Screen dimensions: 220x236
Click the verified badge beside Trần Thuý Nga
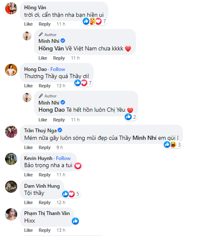point(60,130)
